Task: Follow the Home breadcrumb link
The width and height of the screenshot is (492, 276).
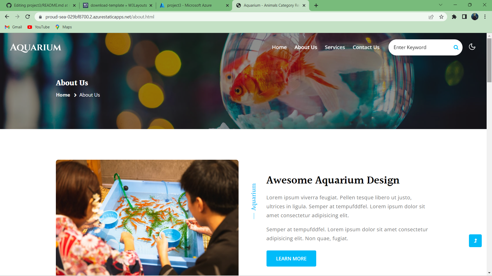Action: 63,95
